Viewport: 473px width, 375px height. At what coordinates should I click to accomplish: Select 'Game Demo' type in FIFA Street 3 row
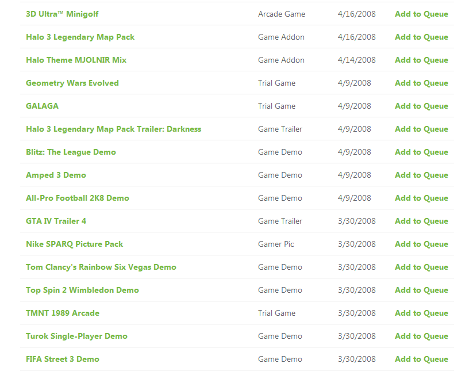tap(280, 359)
